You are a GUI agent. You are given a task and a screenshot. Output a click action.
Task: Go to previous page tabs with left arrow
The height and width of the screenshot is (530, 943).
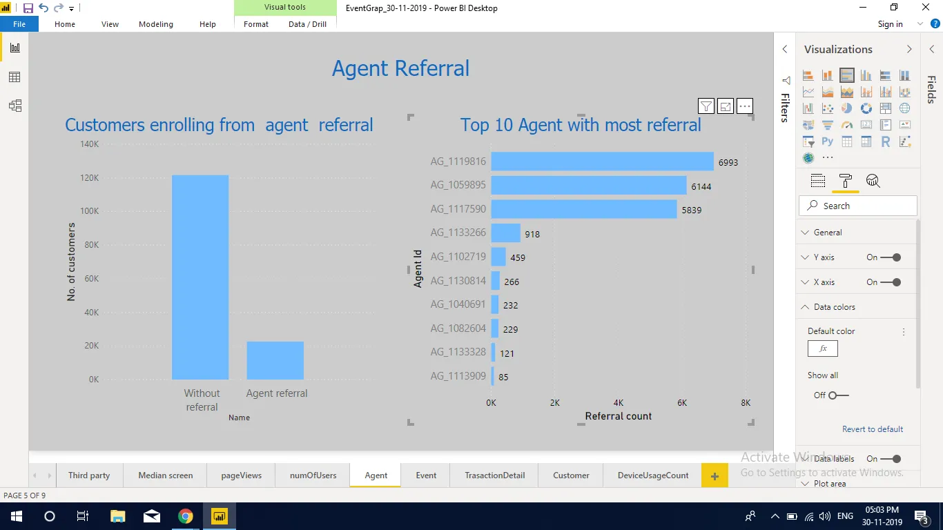(x=34, y=475)
